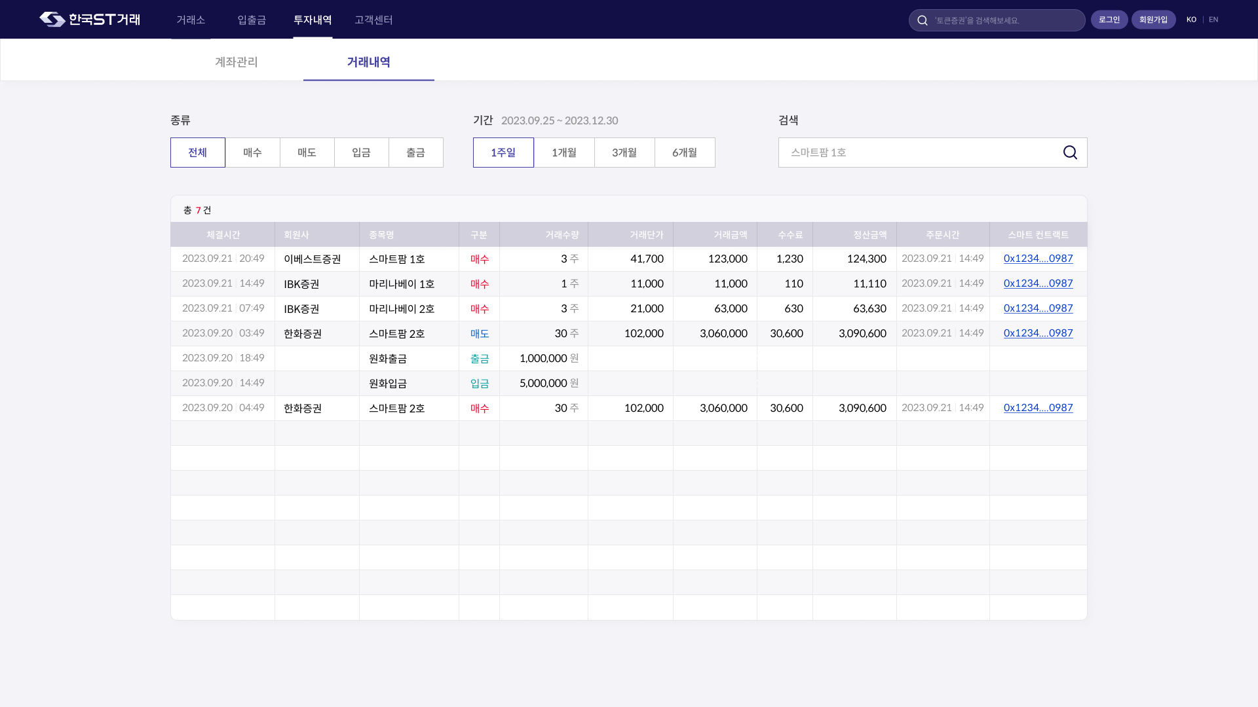
Task: Open smart contract link for 스마트팜 1호
Action: point(1038,259)
